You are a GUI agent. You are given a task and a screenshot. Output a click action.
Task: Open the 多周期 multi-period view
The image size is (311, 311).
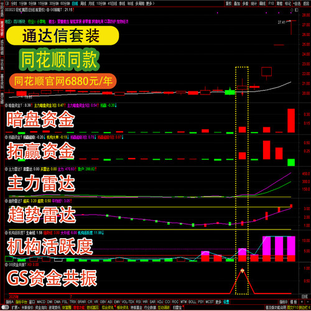(x=140, y=4)
